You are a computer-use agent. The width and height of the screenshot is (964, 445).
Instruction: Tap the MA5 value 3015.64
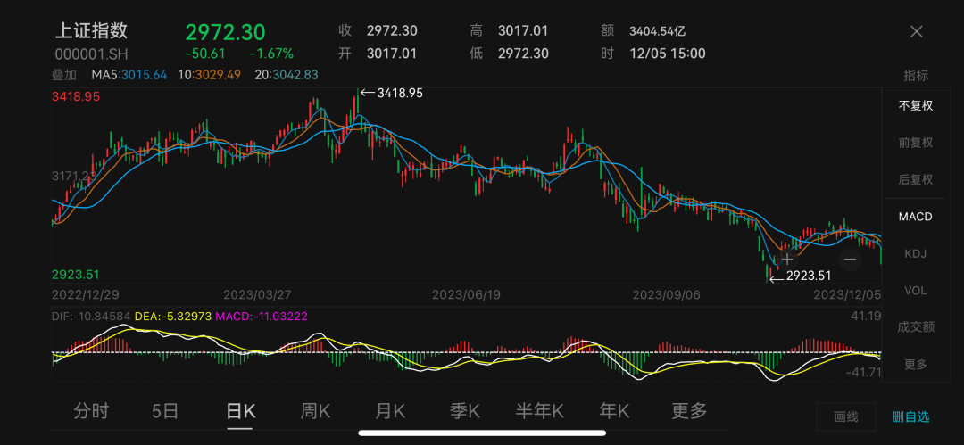click(145, 75)
